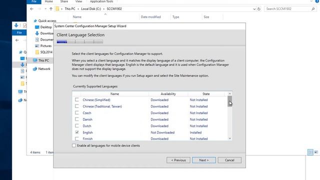The width and height of the screenshot is (320, 180).
Task: Open the Home ribbon tab
Action: 49,1
